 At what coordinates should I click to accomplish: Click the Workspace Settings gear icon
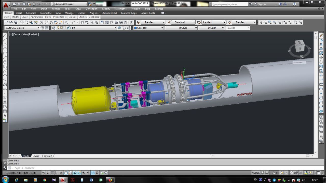(42, 28)
